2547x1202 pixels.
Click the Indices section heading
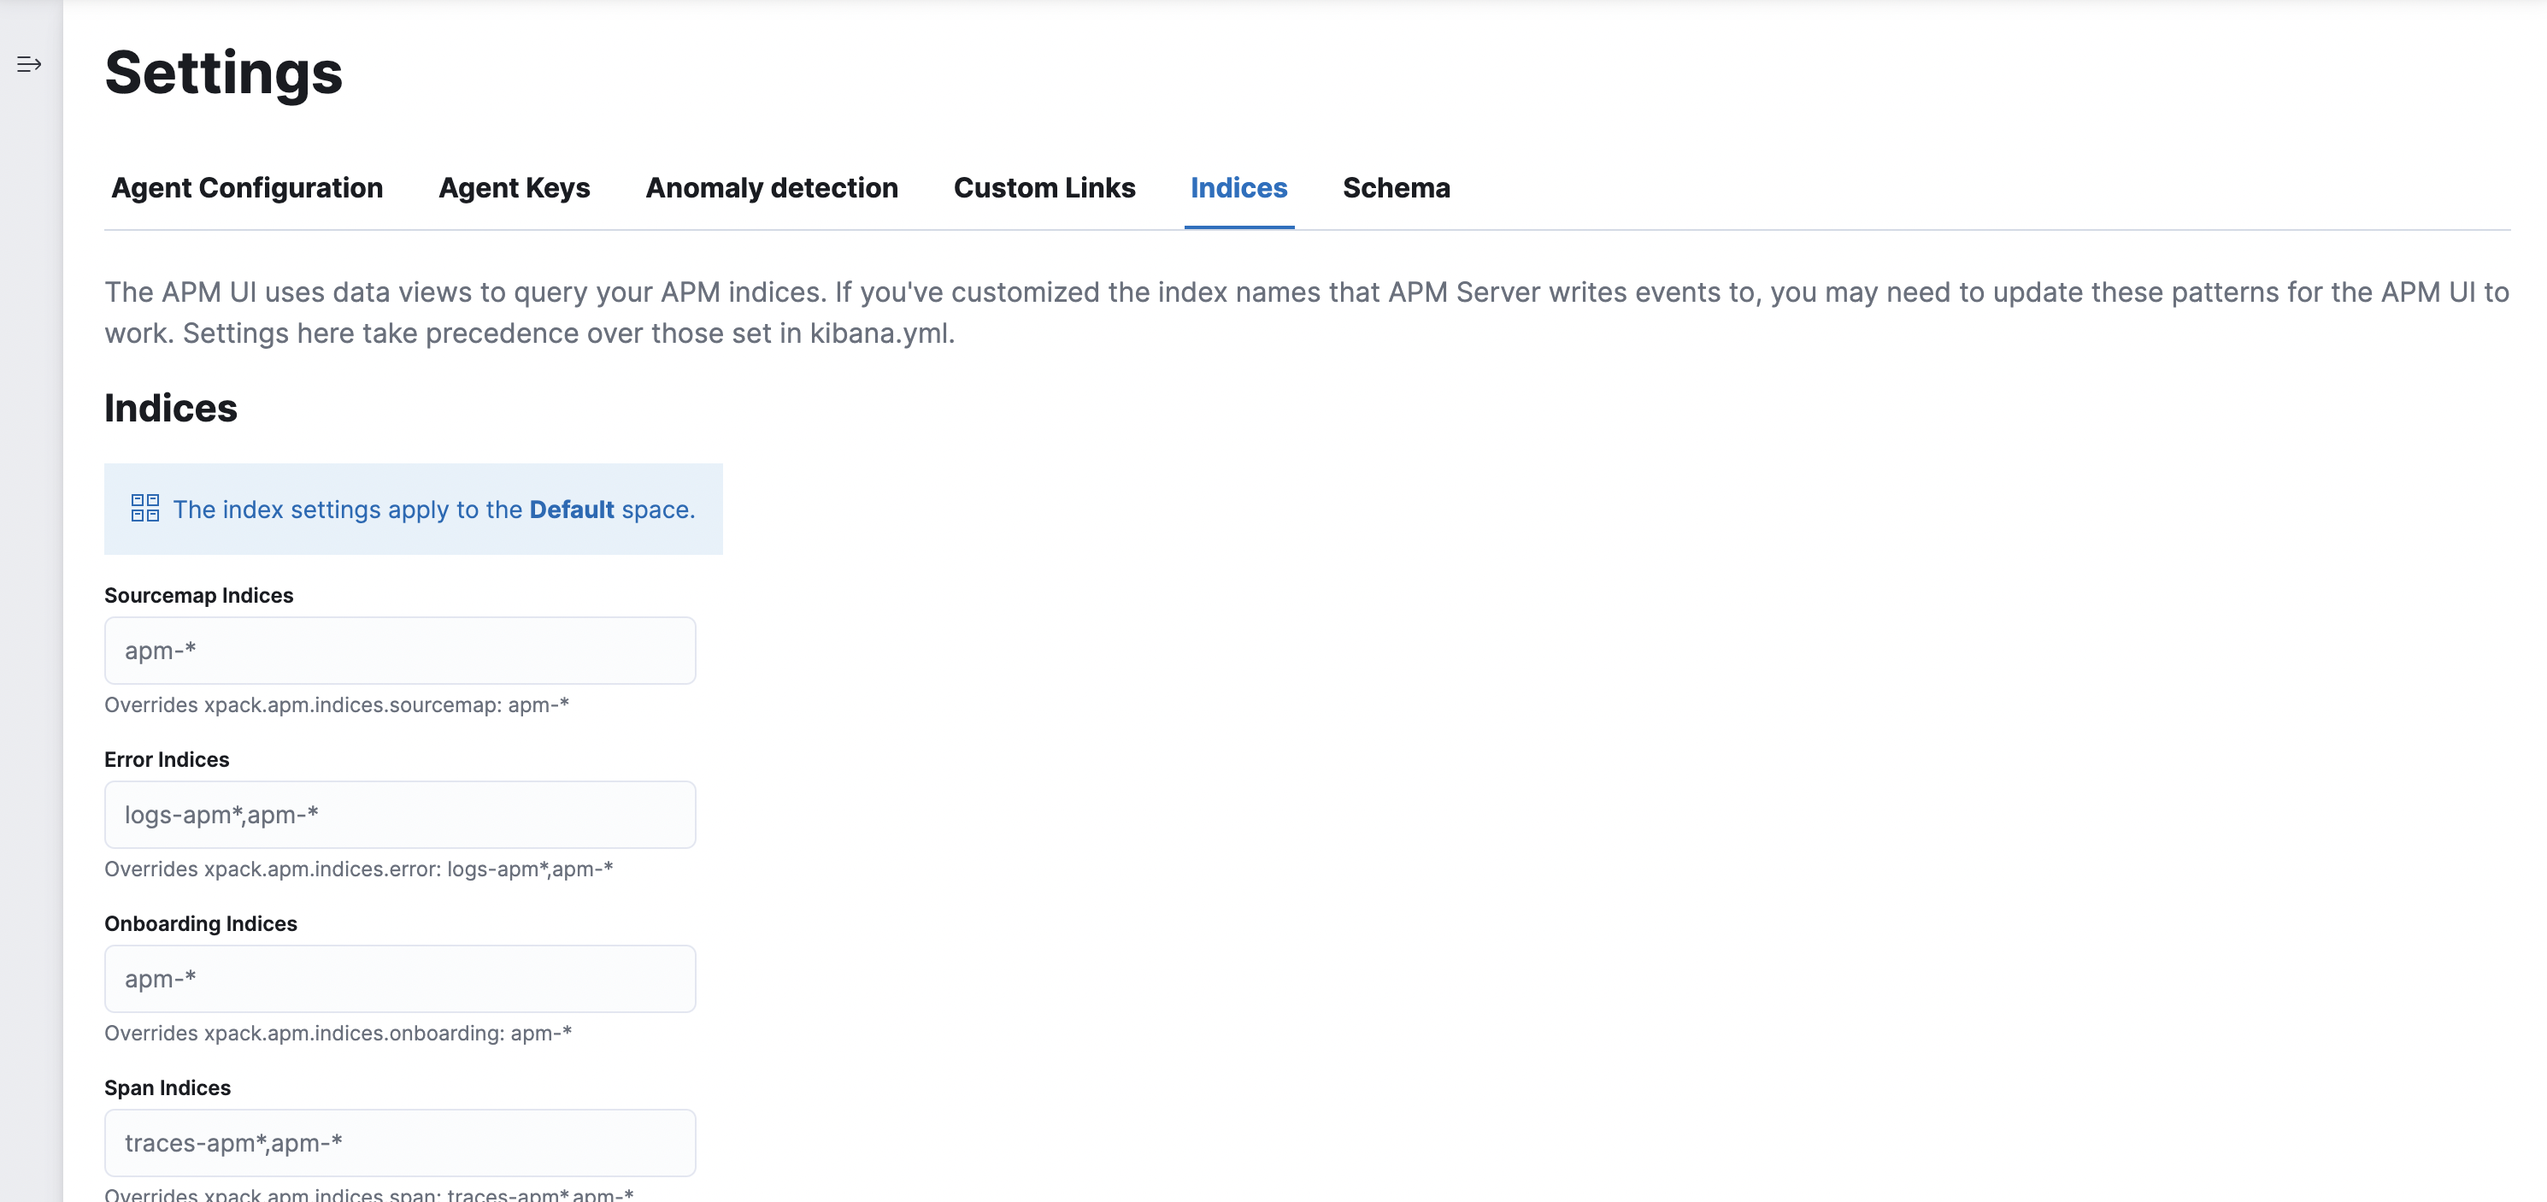click(x=171, y=408)
